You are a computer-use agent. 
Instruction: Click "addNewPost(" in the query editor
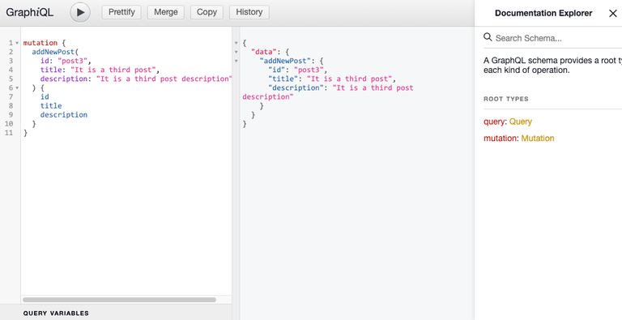56,52
